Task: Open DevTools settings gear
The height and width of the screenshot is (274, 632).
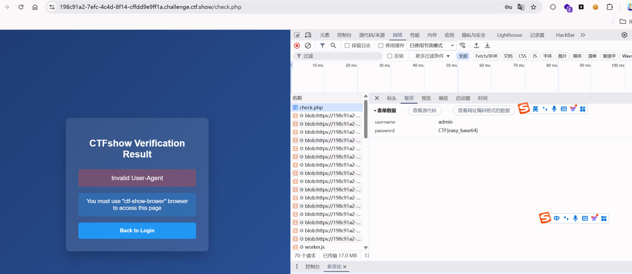Action: (x=624, y=35)
